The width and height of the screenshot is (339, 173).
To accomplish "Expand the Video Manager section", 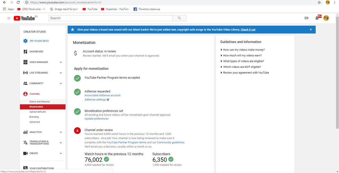I will (x=61, y=62).
